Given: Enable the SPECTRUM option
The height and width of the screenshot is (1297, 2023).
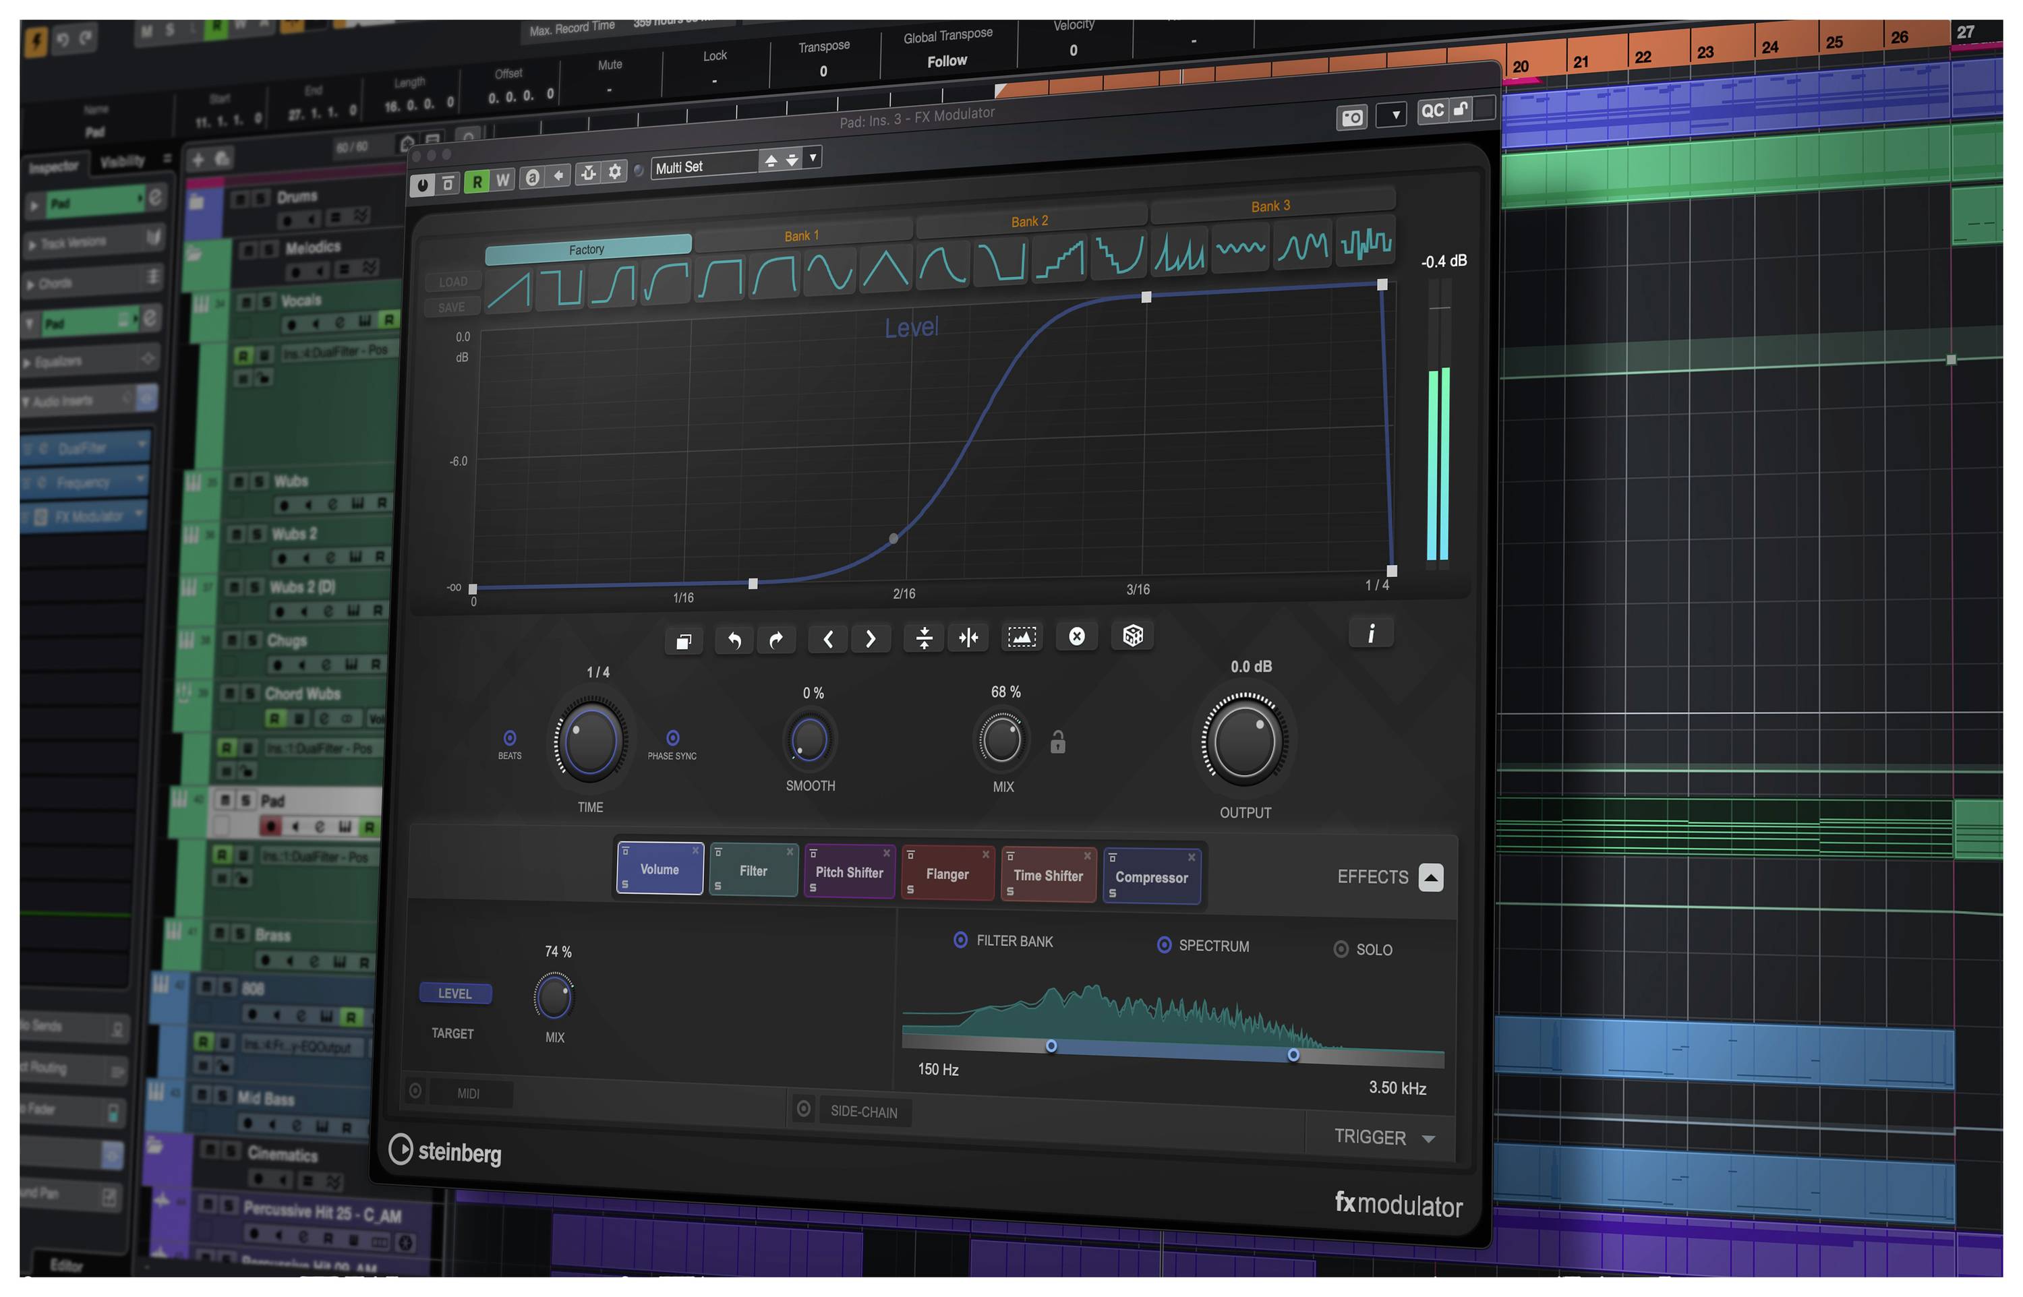Looking at the screenshot, I should coord(1165,944).
